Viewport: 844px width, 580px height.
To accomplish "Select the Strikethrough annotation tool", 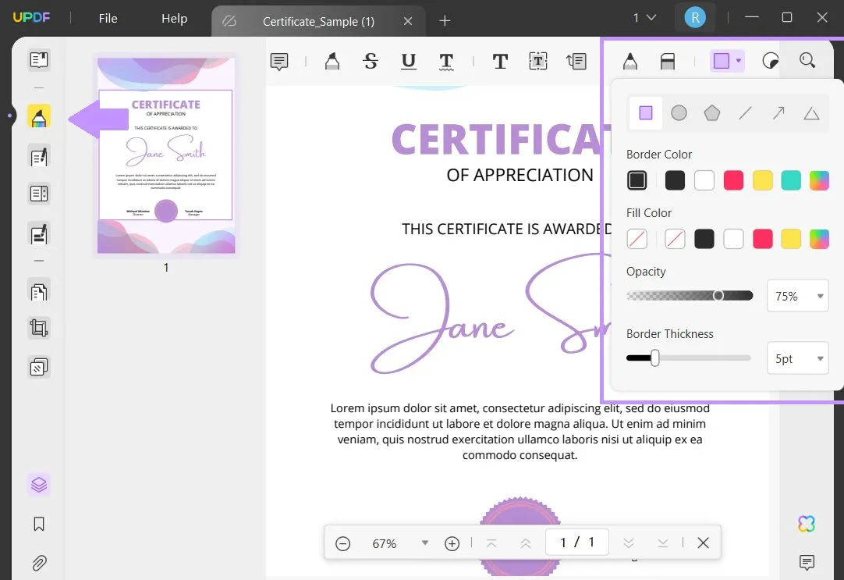I will coord(371,60).
